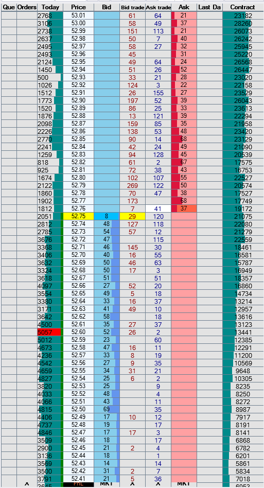The height and width of the screenshot is (488, 264).
Task: Click ask trade value 120 at 52.75
Action: [159, 216]
